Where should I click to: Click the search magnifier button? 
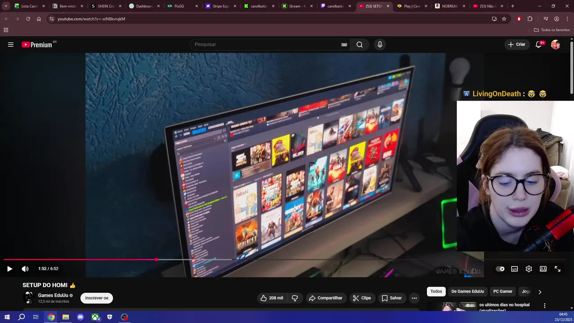point(360,44)
